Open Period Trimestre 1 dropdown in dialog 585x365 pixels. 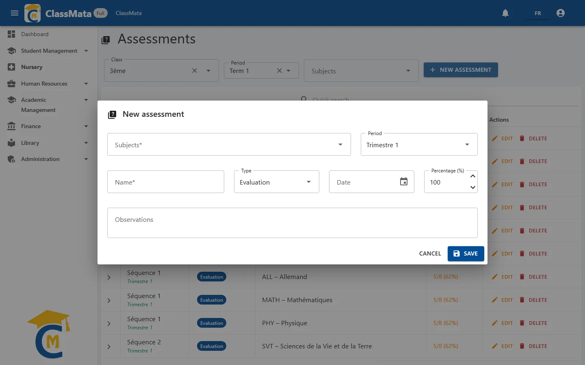click(x=419, y=144)
